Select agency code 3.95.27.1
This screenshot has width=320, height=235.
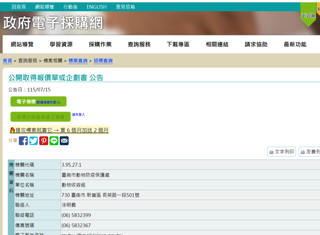[x=71, y=165]
